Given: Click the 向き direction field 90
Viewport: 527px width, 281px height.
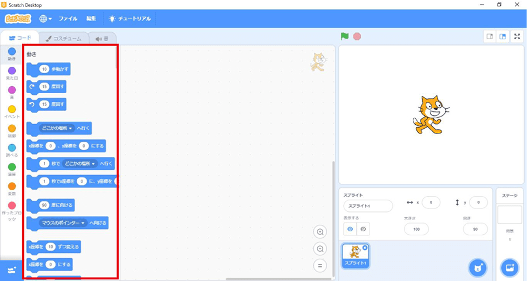Looking at the screenshot, I should [475, 229].
